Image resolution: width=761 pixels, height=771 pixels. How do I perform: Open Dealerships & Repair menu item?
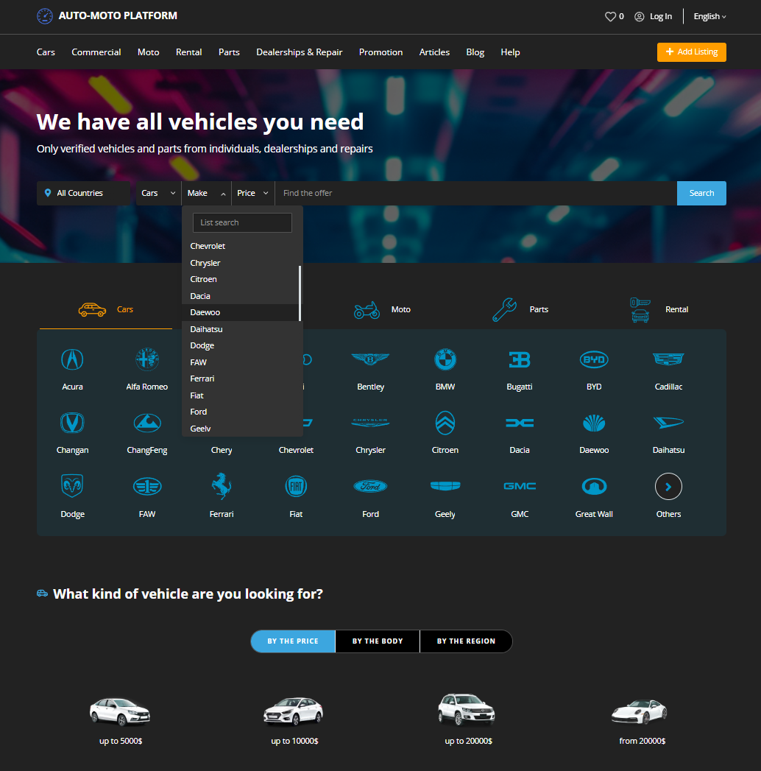coord(299,52)
